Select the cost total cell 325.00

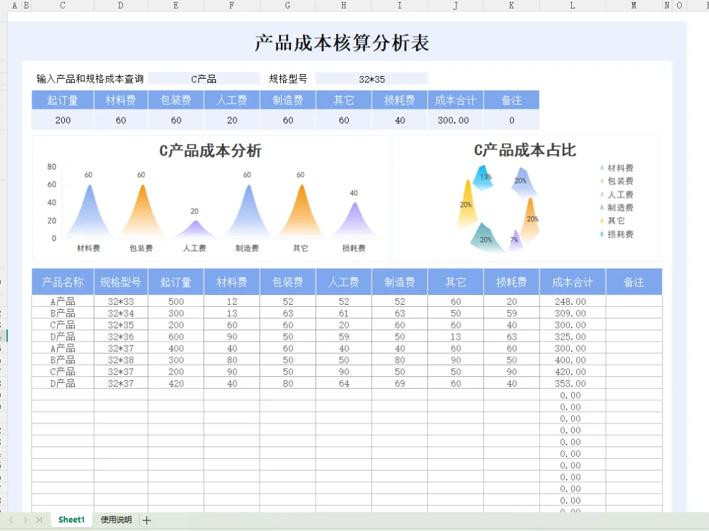572,336
